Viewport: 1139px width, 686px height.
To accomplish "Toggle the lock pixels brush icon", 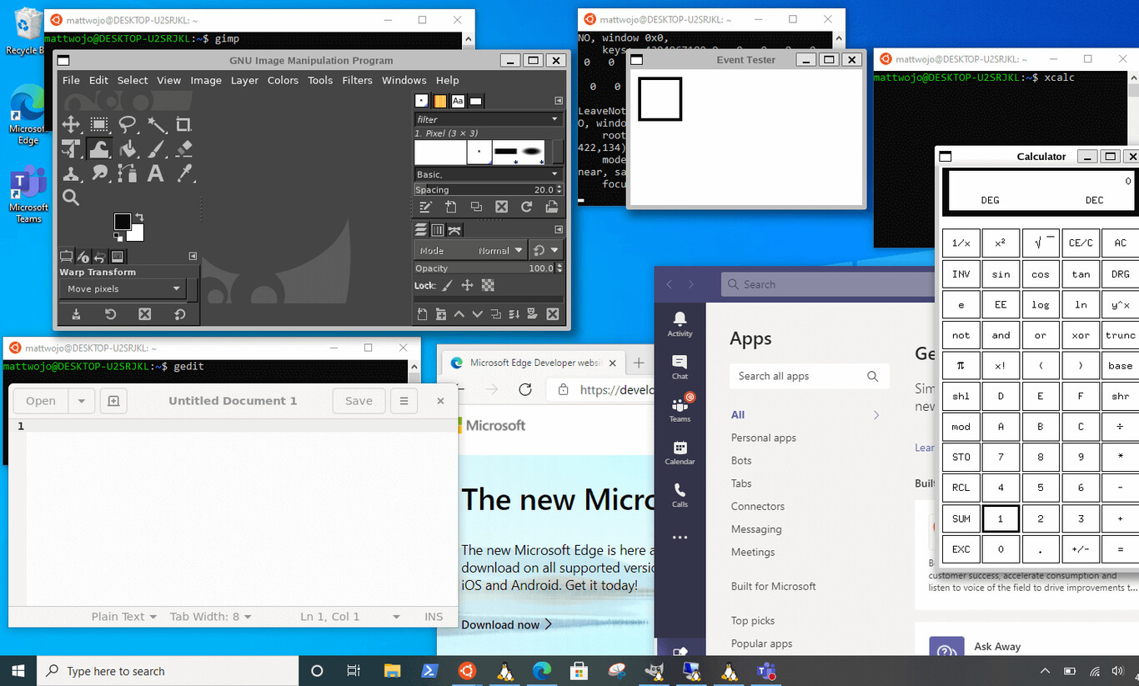I will point(445,285).
